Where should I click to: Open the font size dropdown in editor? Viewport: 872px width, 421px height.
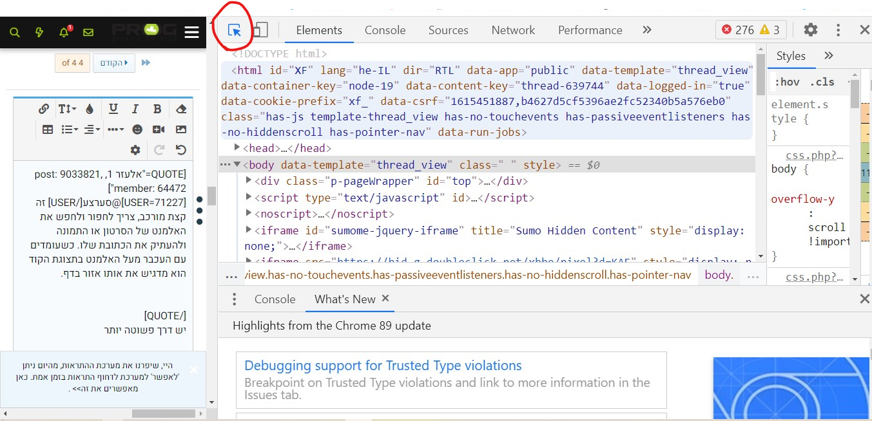tap(67, 109)
